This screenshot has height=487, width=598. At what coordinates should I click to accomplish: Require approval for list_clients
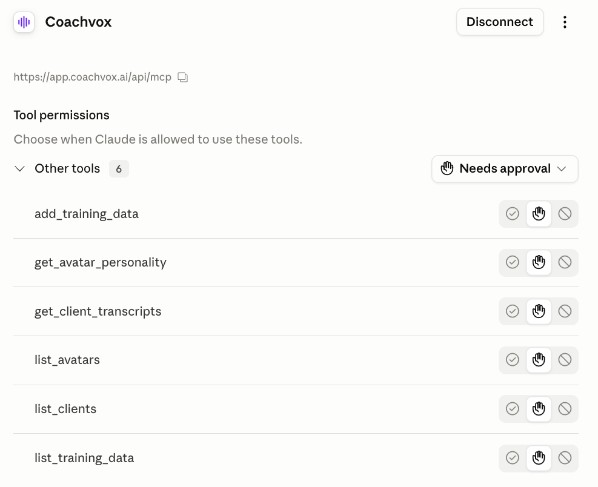point(539,409)
